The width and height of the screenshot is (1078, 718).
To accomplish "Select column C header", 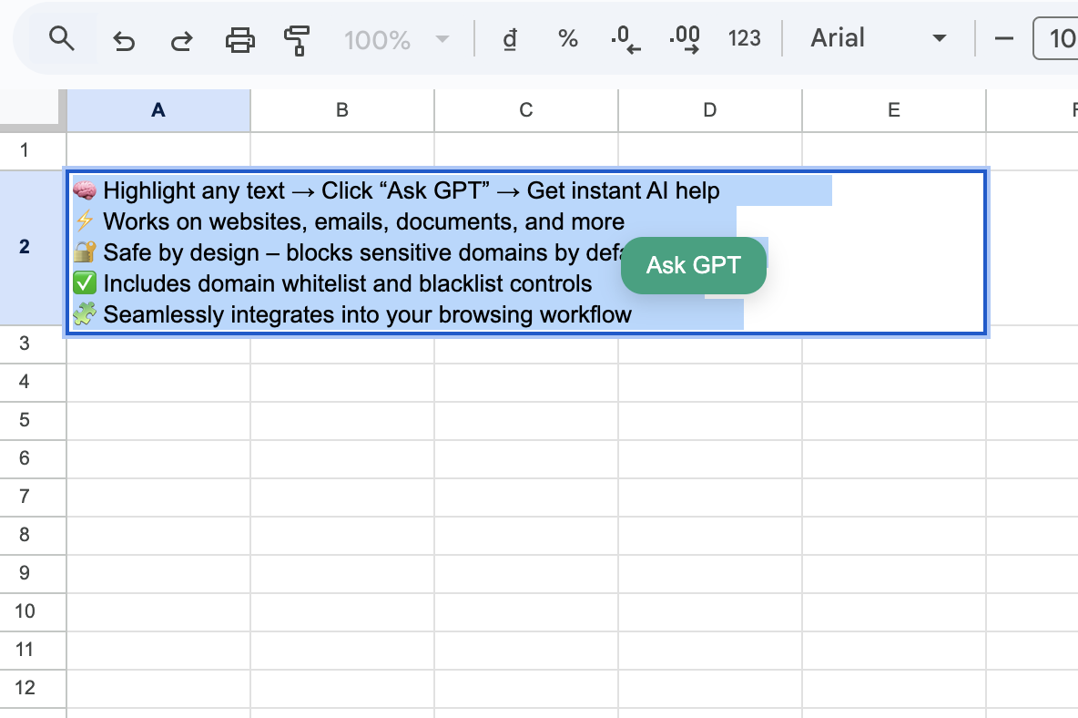I will click(526, 110).
